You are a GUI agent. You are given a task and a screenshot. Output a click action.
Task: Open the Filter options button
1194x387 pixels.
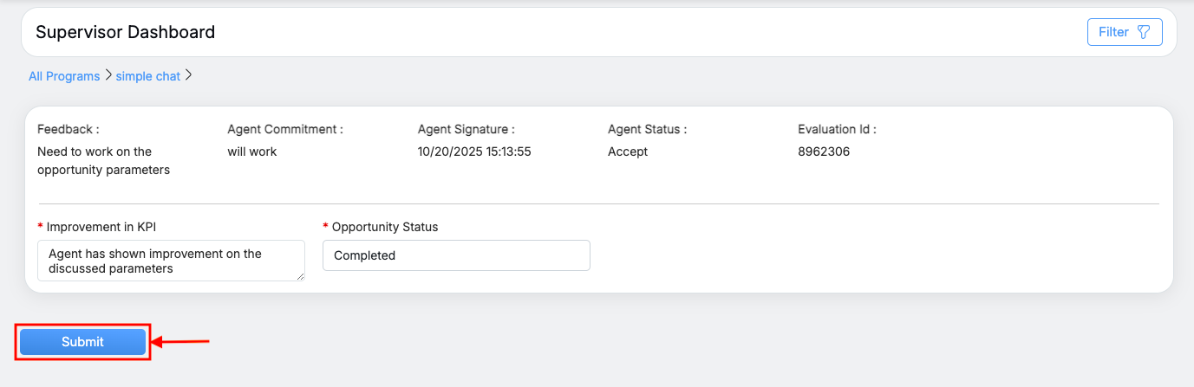(x=1124, y=32)
